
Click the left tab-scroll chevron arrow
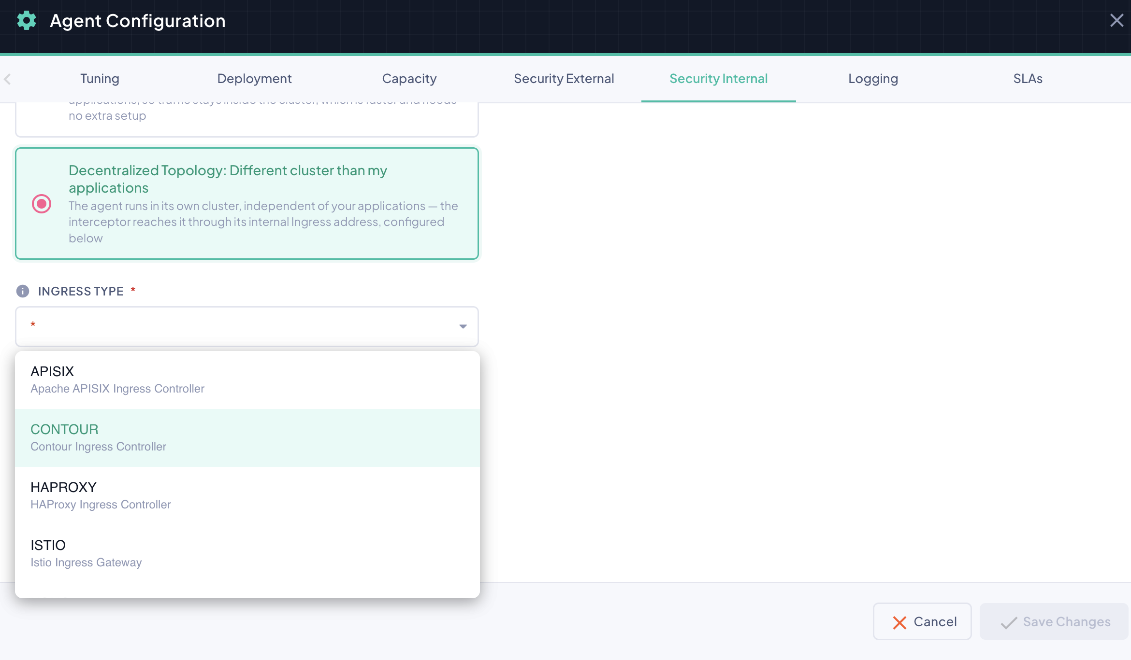(7, 79)
